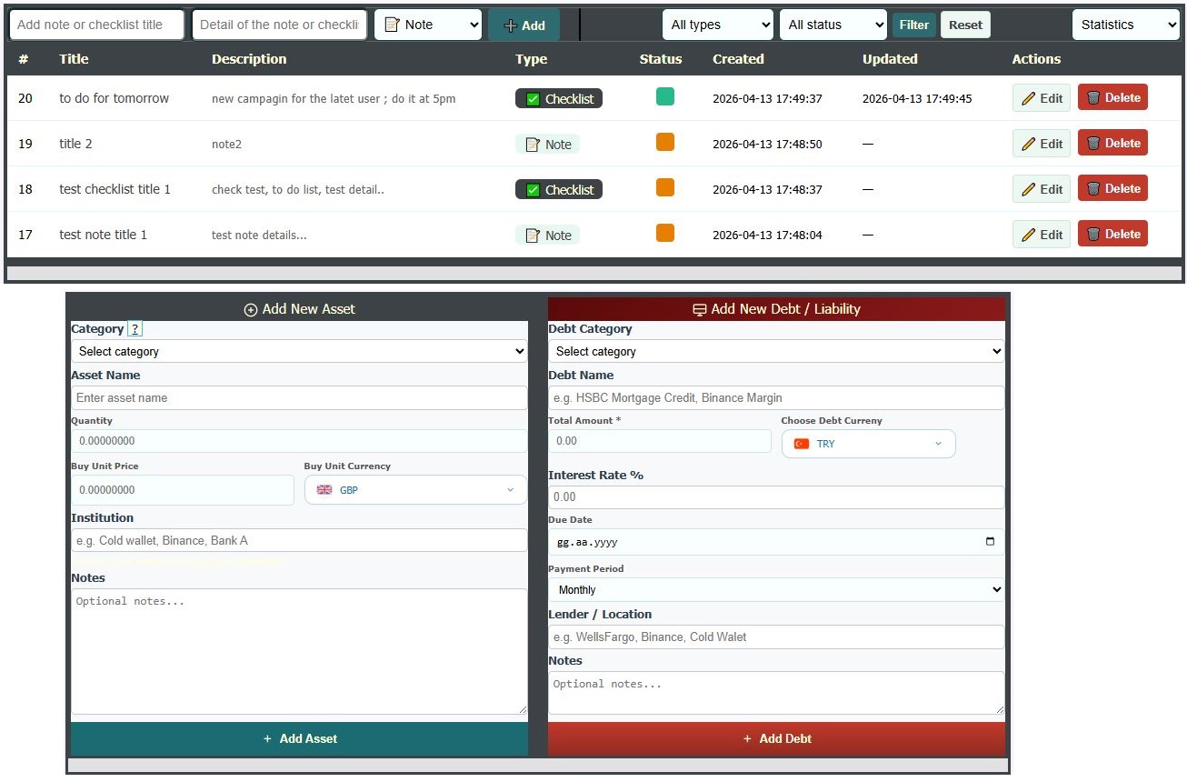1187x782 pixels.
Task: Click the orange status swatch on row 18
Action: point(664,187)
